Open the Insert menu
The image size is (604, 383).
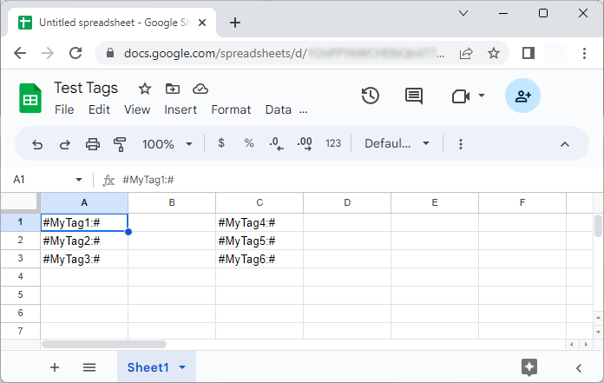(x=181, y=109)
